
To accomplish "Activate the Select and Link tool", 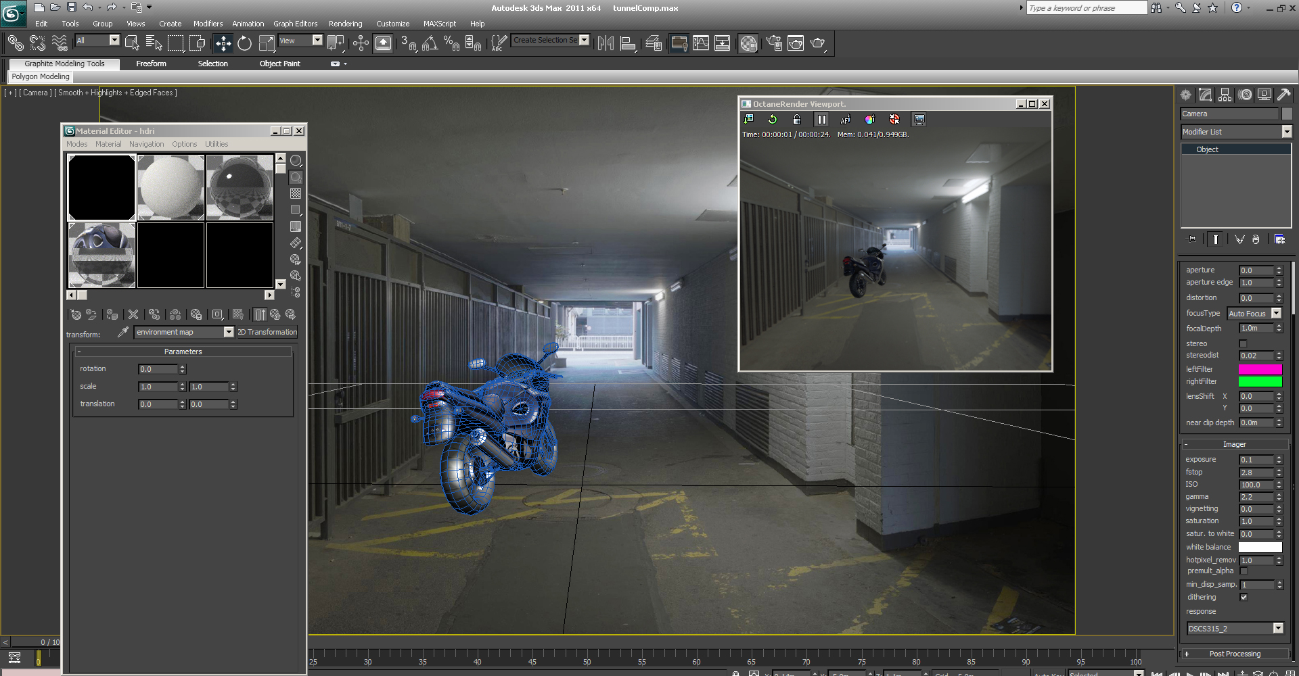I will [x=15, y=43].
